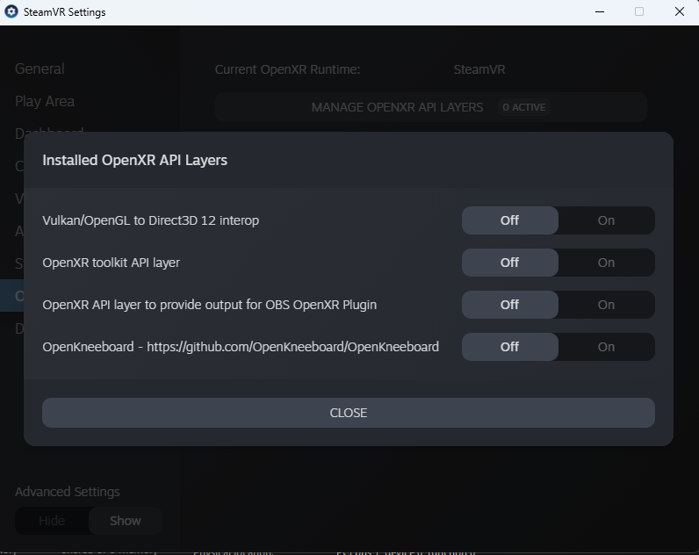Turn on the OpenKneeboard API layer
Viewport: 699px width, 555px height.
point(606,347)
